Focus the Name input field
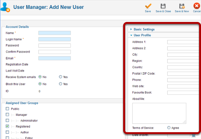201x139 pixels. pos(54,33)
